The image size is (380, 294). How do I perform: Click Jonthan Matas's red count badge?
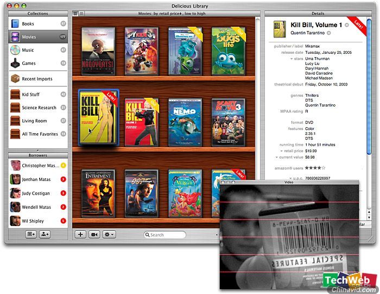pyautogui.click(x=63, y=179)
